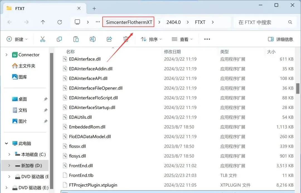Select file EDAInterfaceFloScript.dll

click(93, 98)
